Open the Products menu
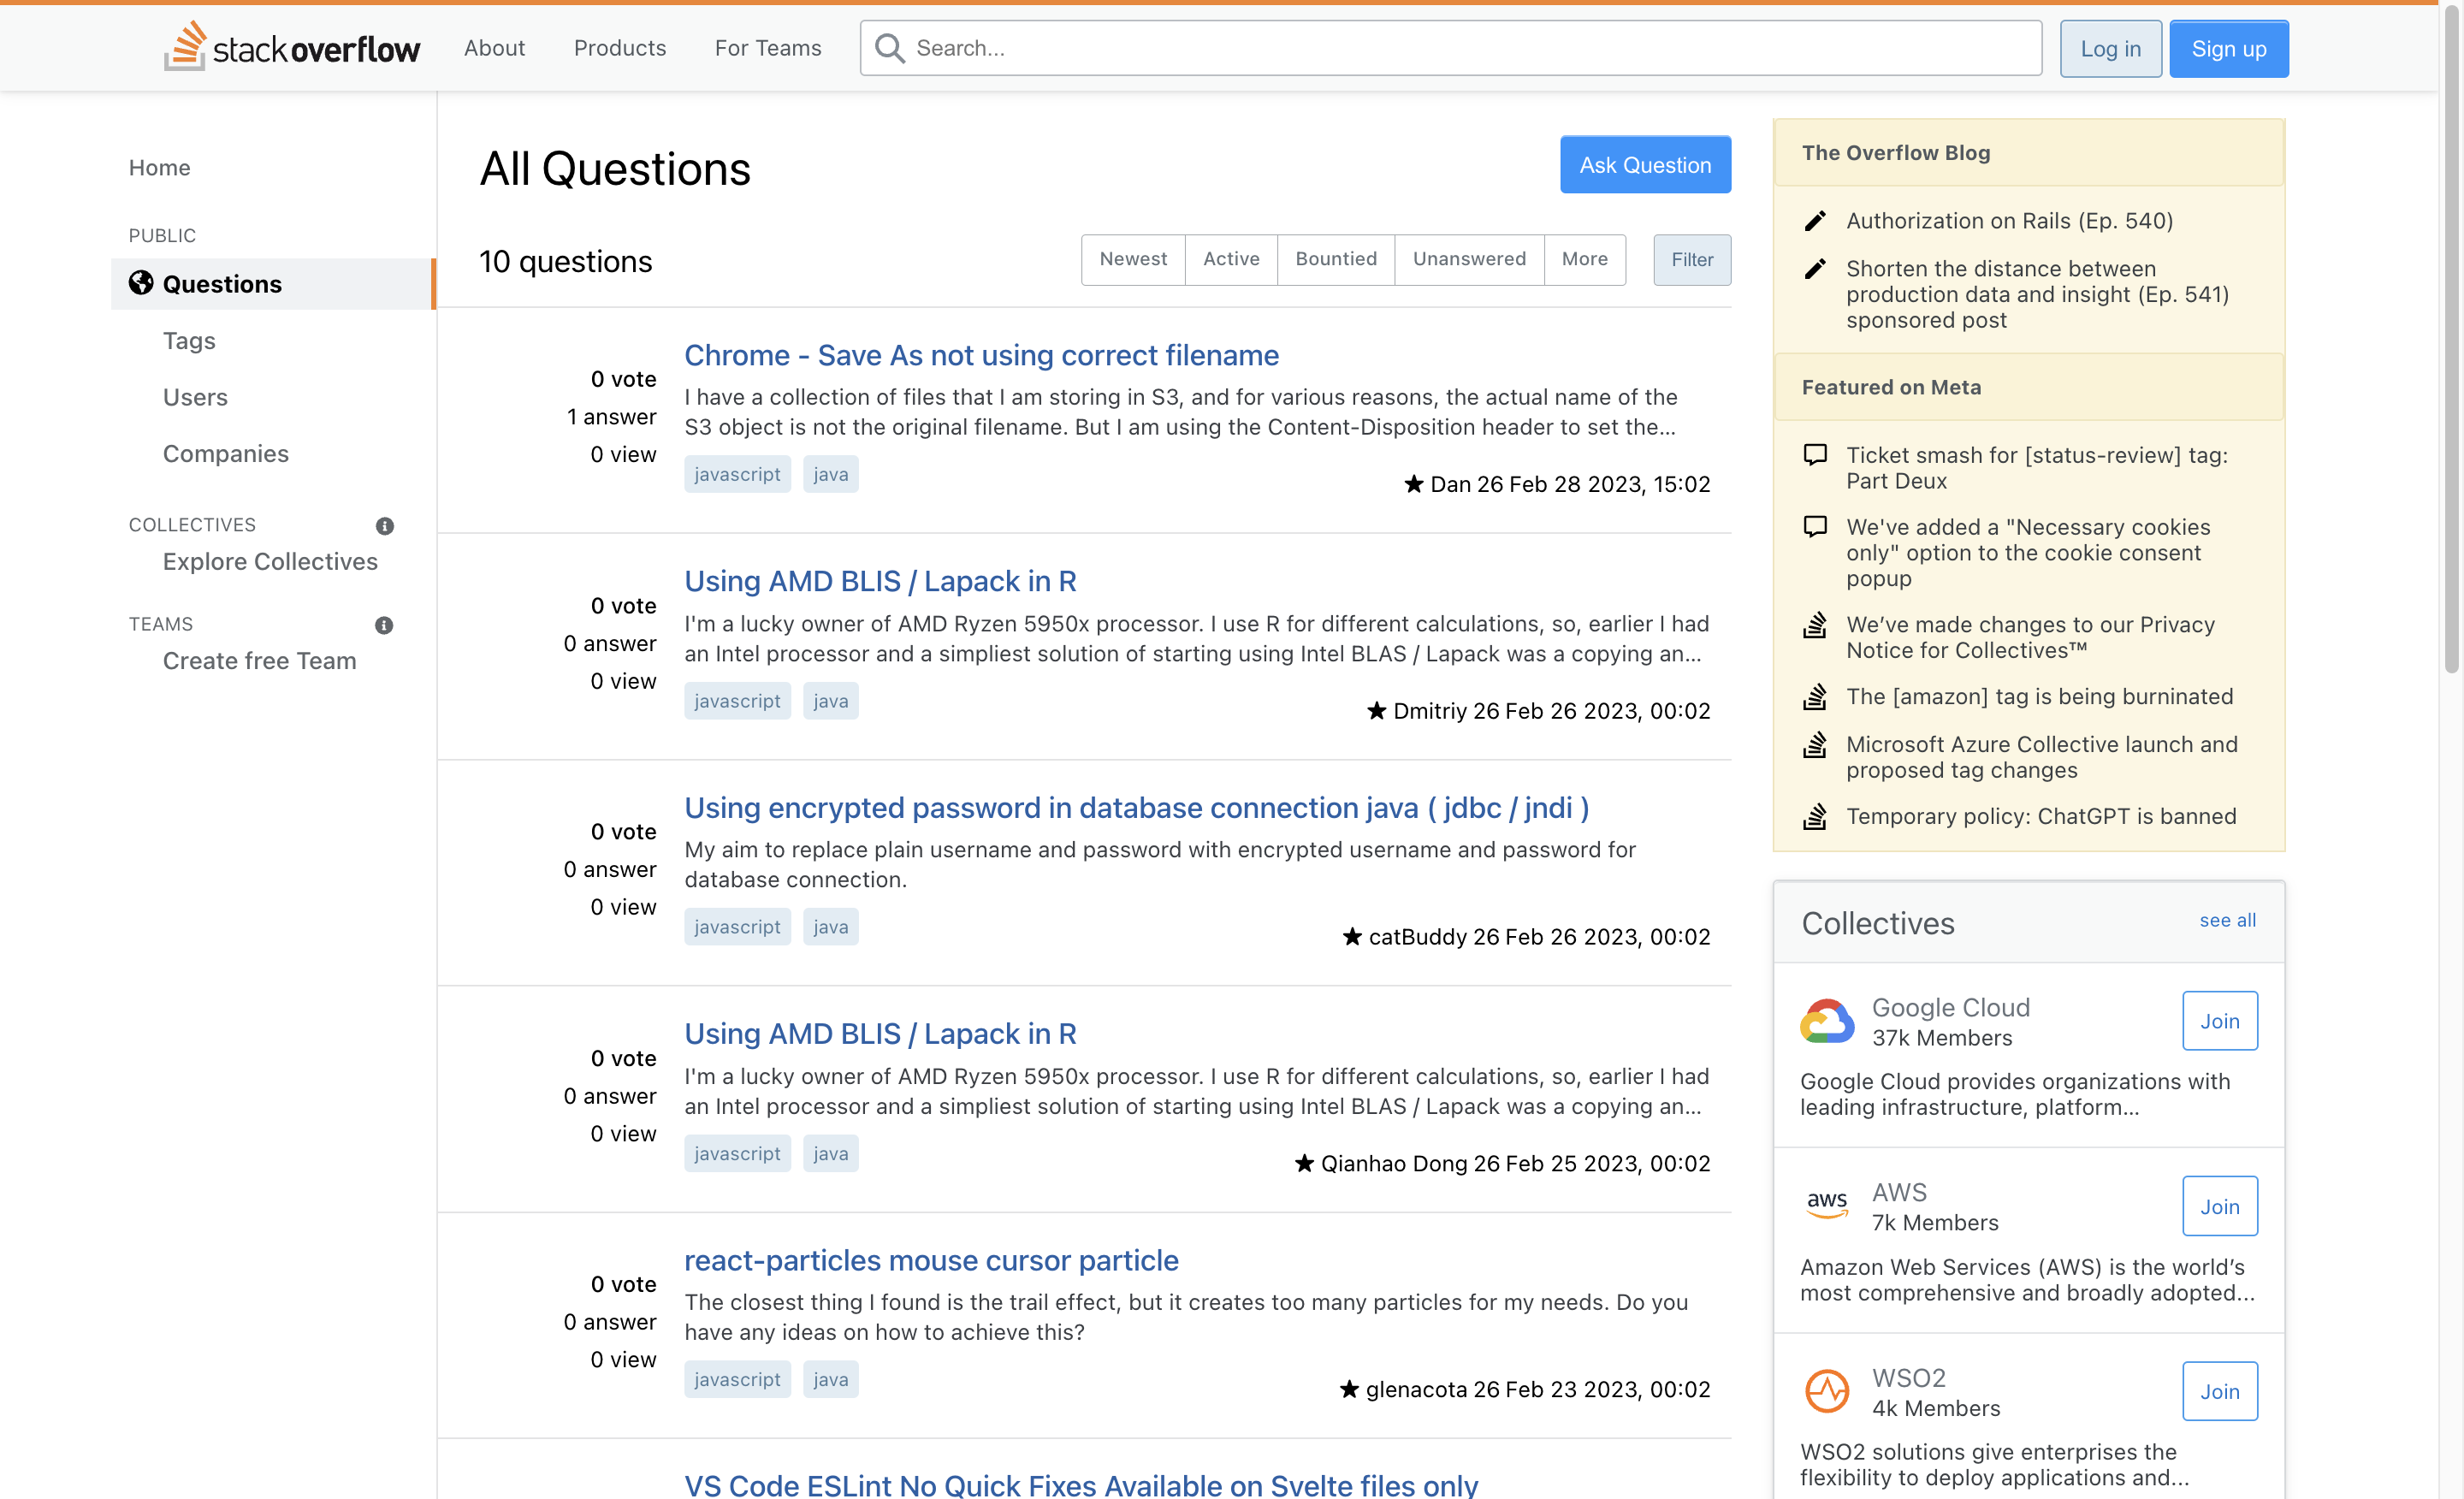The height and width of the screenshot is (1499, 2464). 619,48
